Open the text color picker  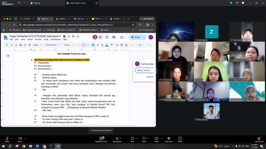pyautogui.click(x=107, y=45)
